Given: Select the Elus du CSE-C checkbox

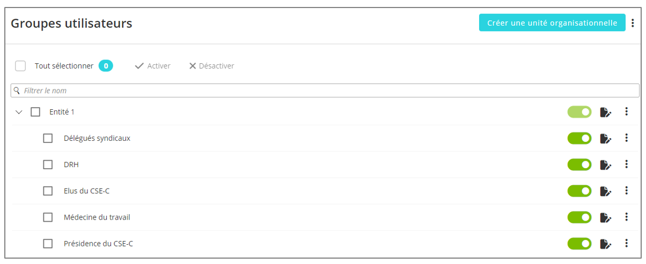Looking at the screenshot, I should click(48, 191).
